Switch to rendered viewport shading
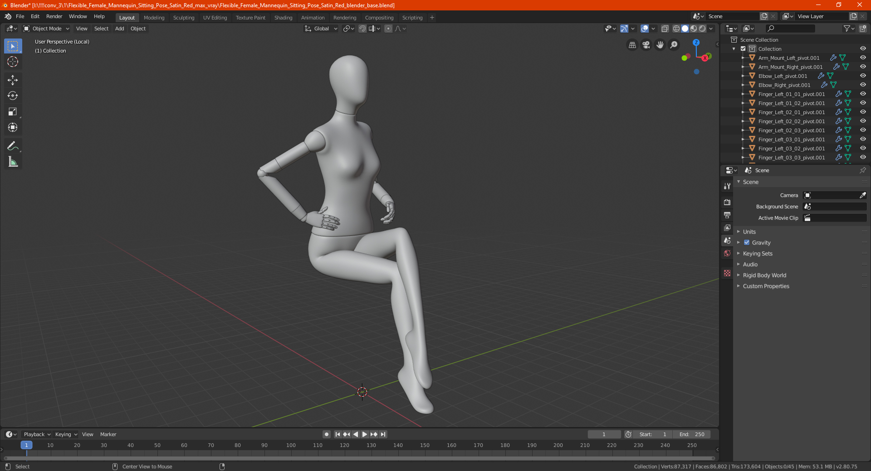The height and width of the screenshot is (471, 871). (x=702, y=29)
